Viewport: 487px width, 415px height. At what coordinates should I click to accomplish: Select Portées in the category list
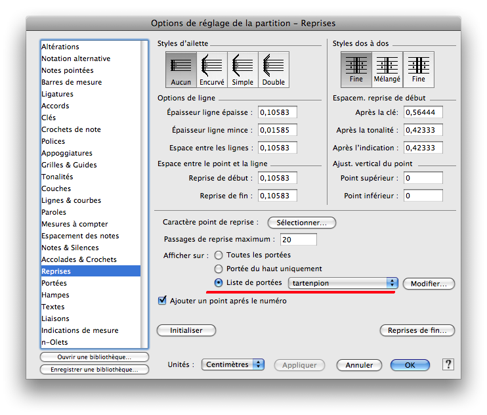(x=54, y=283)
